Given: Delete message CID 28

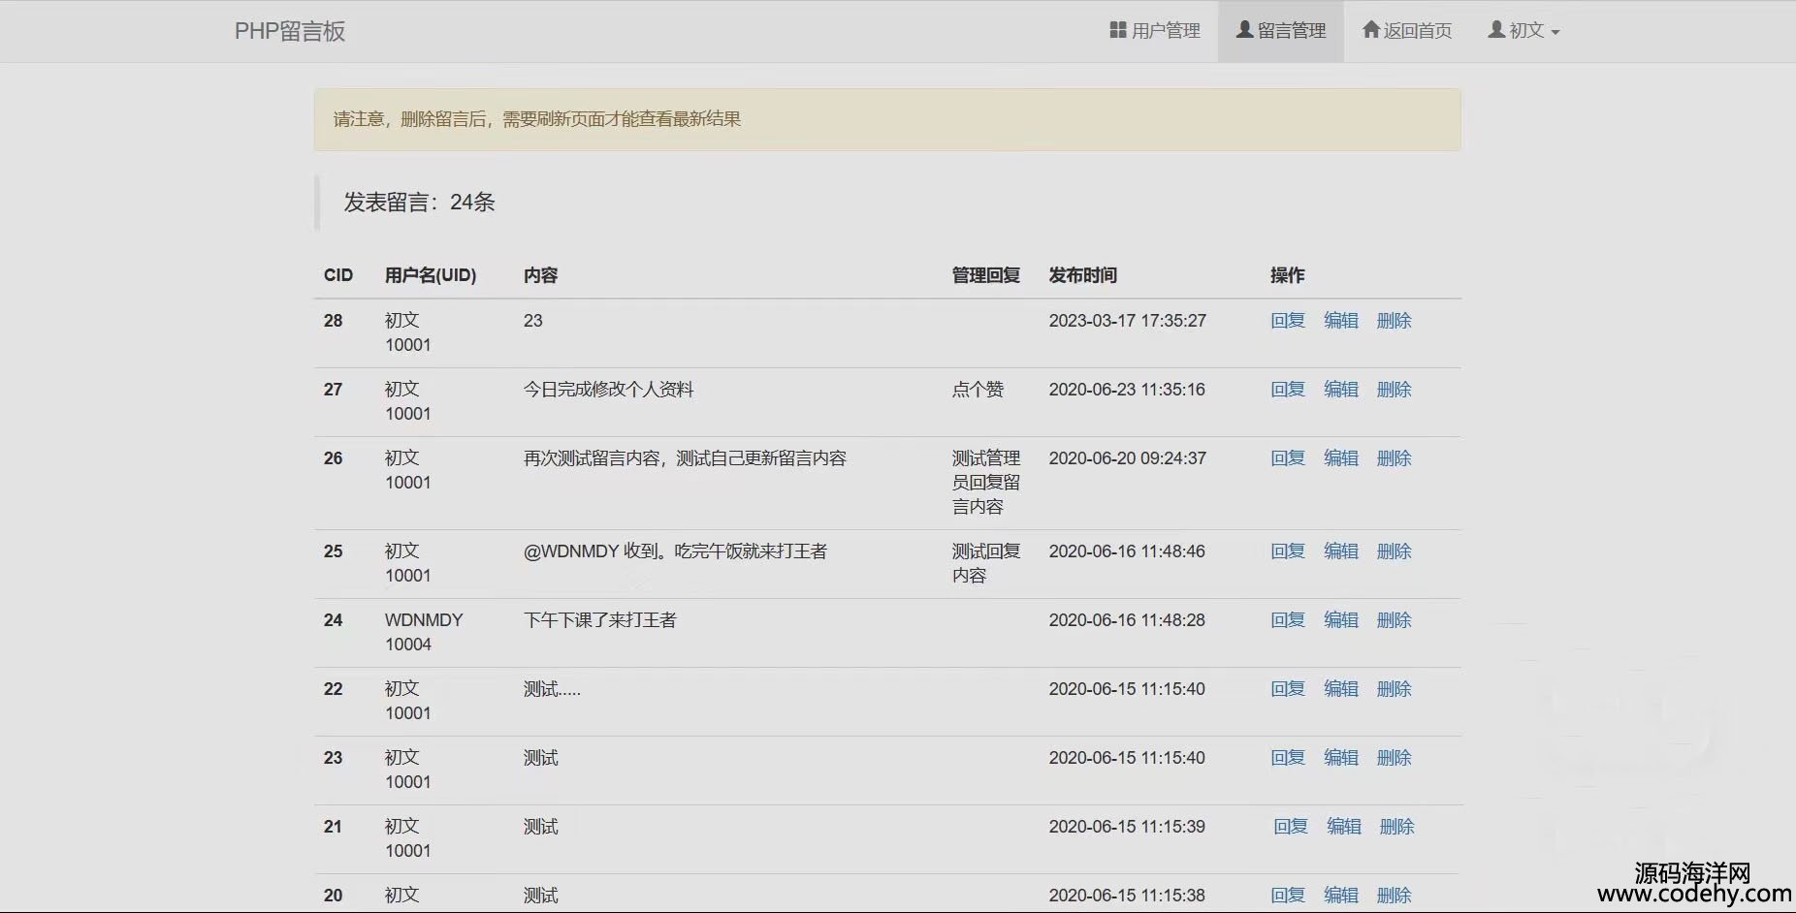Looking at the screenshot, I should coord(1394,321).
